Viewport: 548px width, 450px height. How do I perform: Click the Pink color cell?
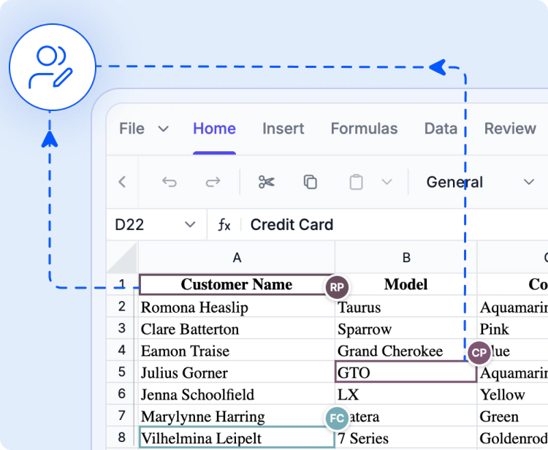[x=513, y=329]
